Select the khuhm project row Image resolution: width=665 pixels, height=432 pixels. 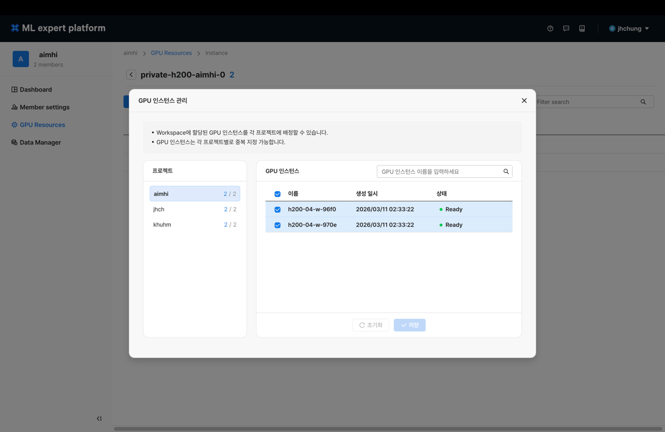point(194,224)
